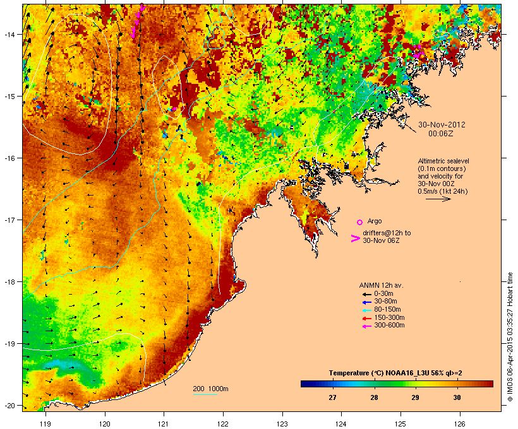Click the magenta drifter marker near 121.2E, 15.2S
The image size is (518, 429).
174,109
